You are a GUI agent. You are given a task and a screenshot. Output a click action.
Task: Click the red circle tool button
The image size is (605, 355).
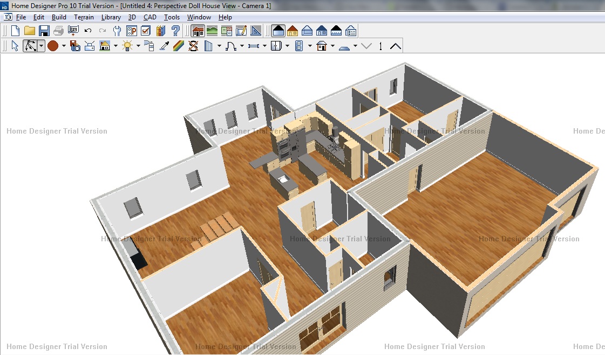coord(53,46)
